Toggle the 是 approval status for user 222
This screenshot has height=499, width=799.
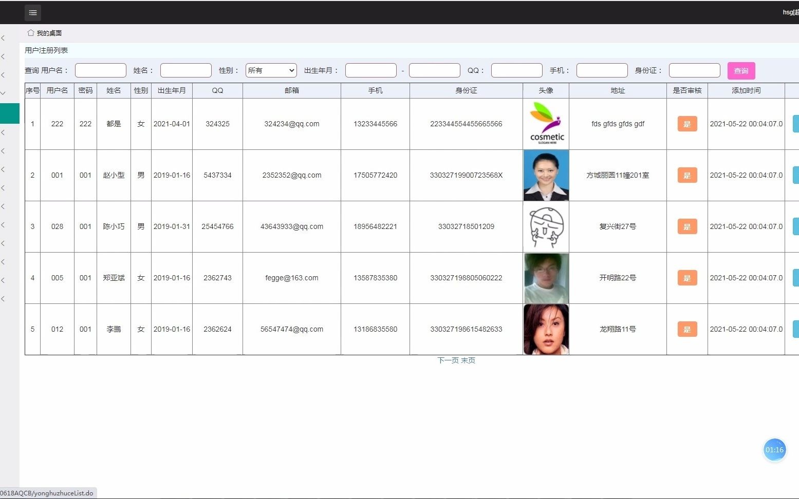point(687,124)
